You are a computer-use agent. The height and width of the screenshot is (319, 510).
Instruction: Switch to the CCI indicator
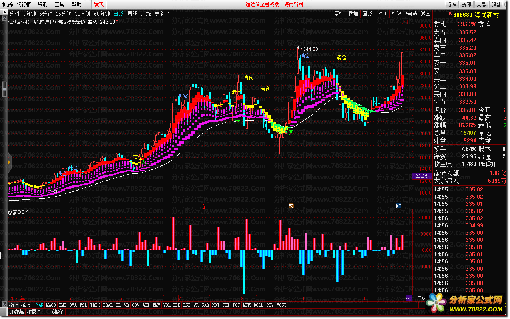(x=226, y=305)
